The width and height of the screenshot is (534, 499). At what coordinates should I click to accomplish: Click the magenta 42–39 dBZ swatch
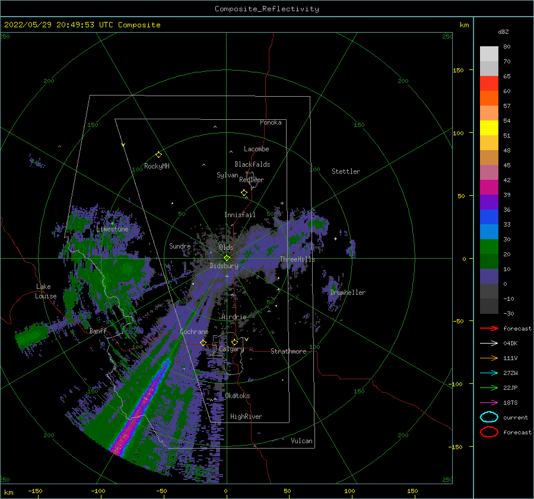(x=489, y=187)
